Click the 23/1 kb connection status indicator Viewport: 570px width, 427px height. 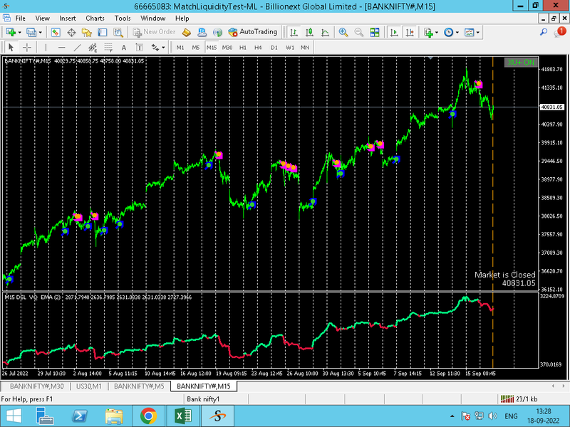(519, 399)
